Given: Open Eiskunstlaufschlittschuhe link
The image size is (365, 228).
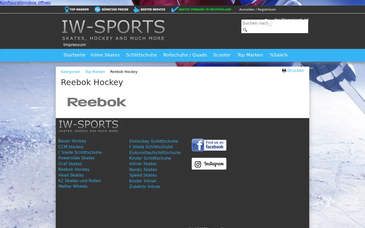Looking at the screenshot, I should pos(155,153).
